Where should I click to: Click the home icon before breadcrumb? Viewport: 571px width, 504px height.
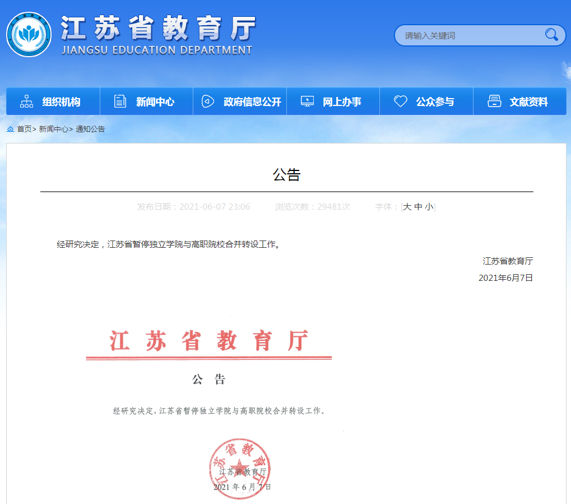(x=10, y=129)
